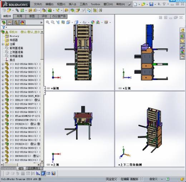Click the feature tree vertical scrollbar down arrow
Image resolution: width=186 pixels, height=182 pixels.
click(42, 161)
